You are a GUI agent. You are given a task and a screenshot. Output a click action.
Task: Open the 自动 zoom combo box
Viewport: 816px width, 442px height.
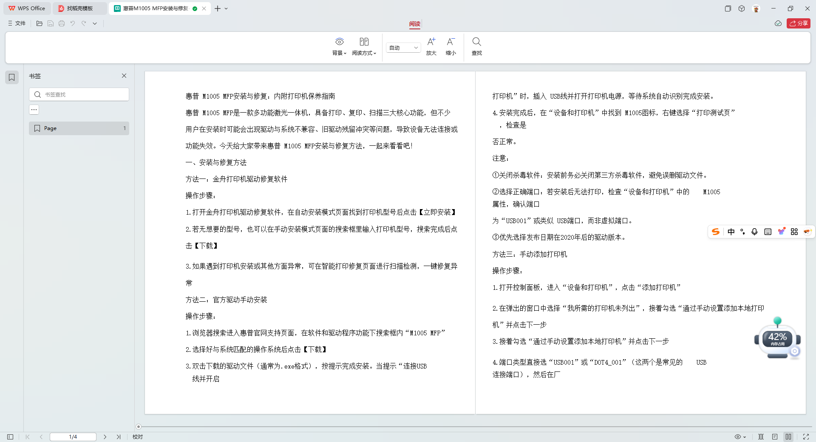coord(403,48)
